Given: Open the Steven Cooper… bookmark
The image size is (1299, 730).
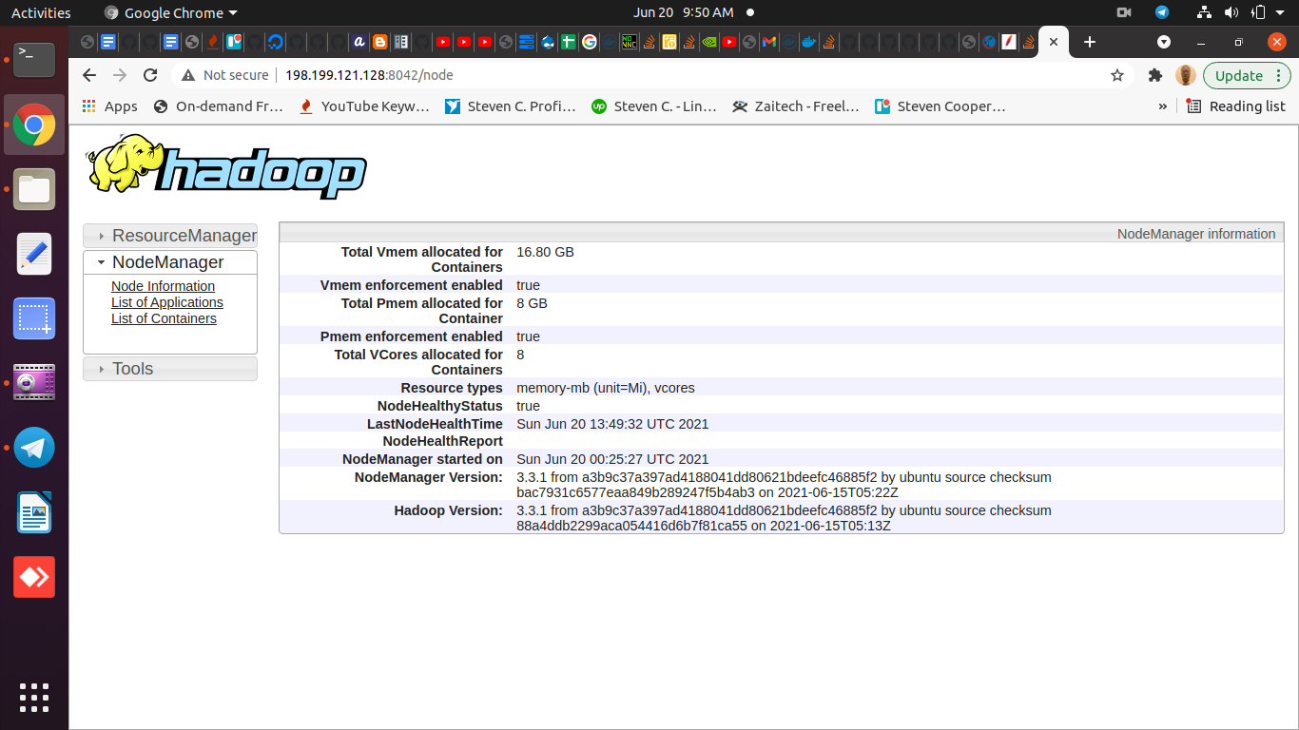Looking at the screenshot, I should click(x=940, y=106).
